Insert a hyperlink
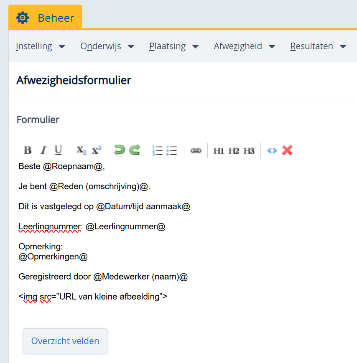 pyautogui.click(x=196, y=150)
